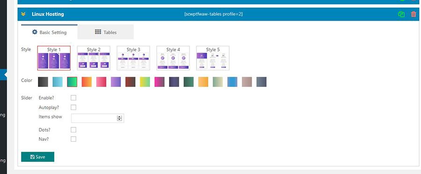Screen dimensions: 421x174
Task: Click the green duplicate icon for Linux Hosting
Action: (x=401, y=14)
